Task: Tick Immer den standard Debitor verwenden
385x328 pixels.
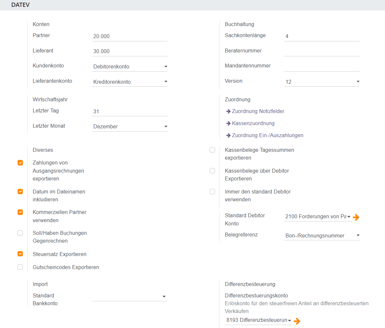Action: tap(212, 192)
